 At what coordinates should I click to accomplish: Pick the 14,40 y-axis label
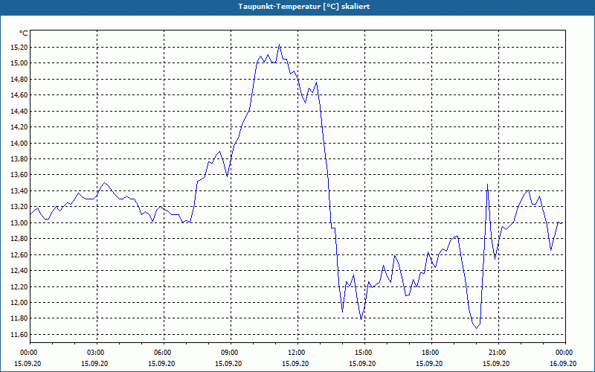pyautogui.click(x=19, y=111)
